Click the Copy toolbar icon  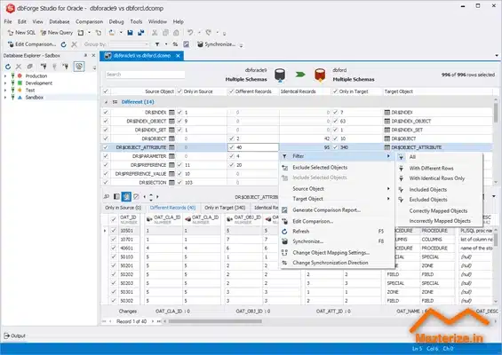(x=165, y=33)
